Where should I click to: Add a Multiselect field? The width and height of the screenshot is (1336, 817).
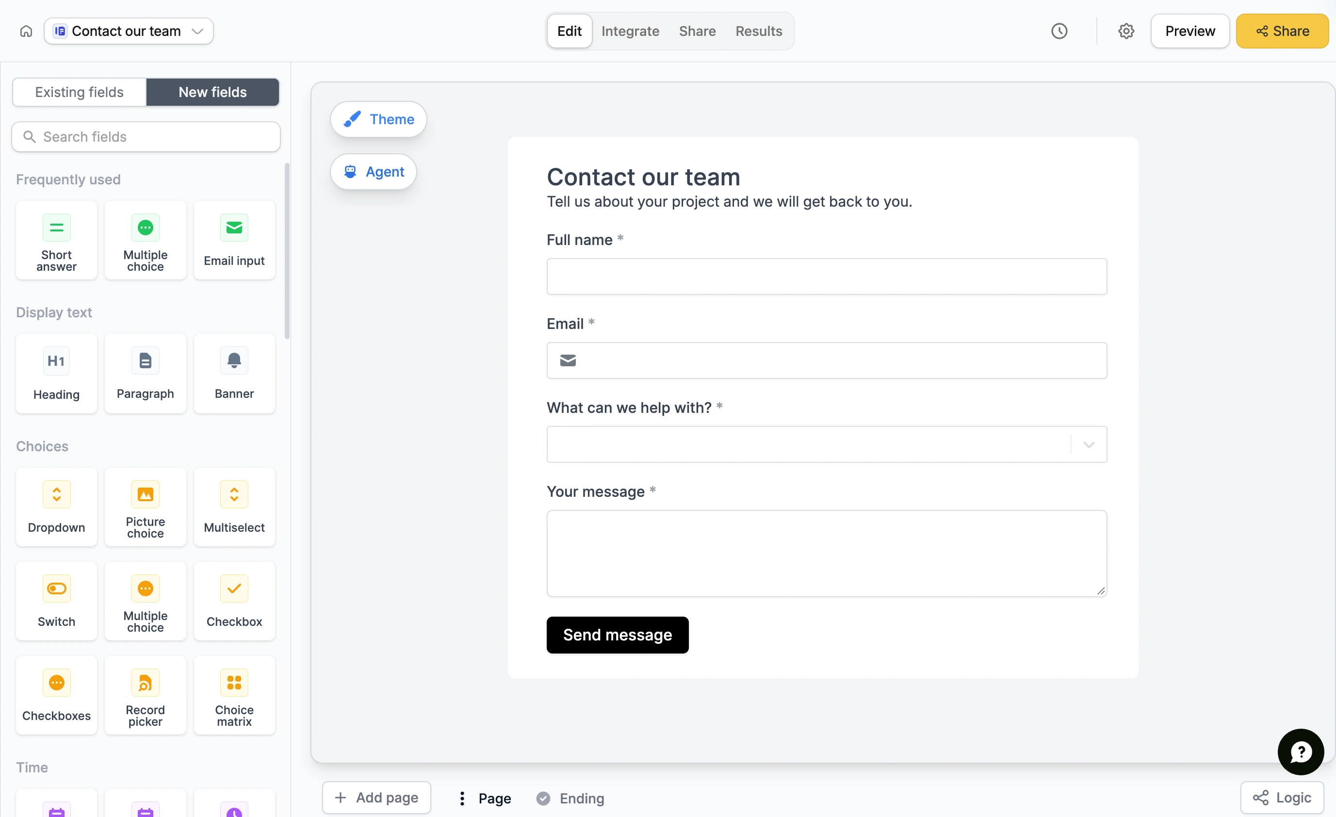pyautogui.click(x=234, y=507)
